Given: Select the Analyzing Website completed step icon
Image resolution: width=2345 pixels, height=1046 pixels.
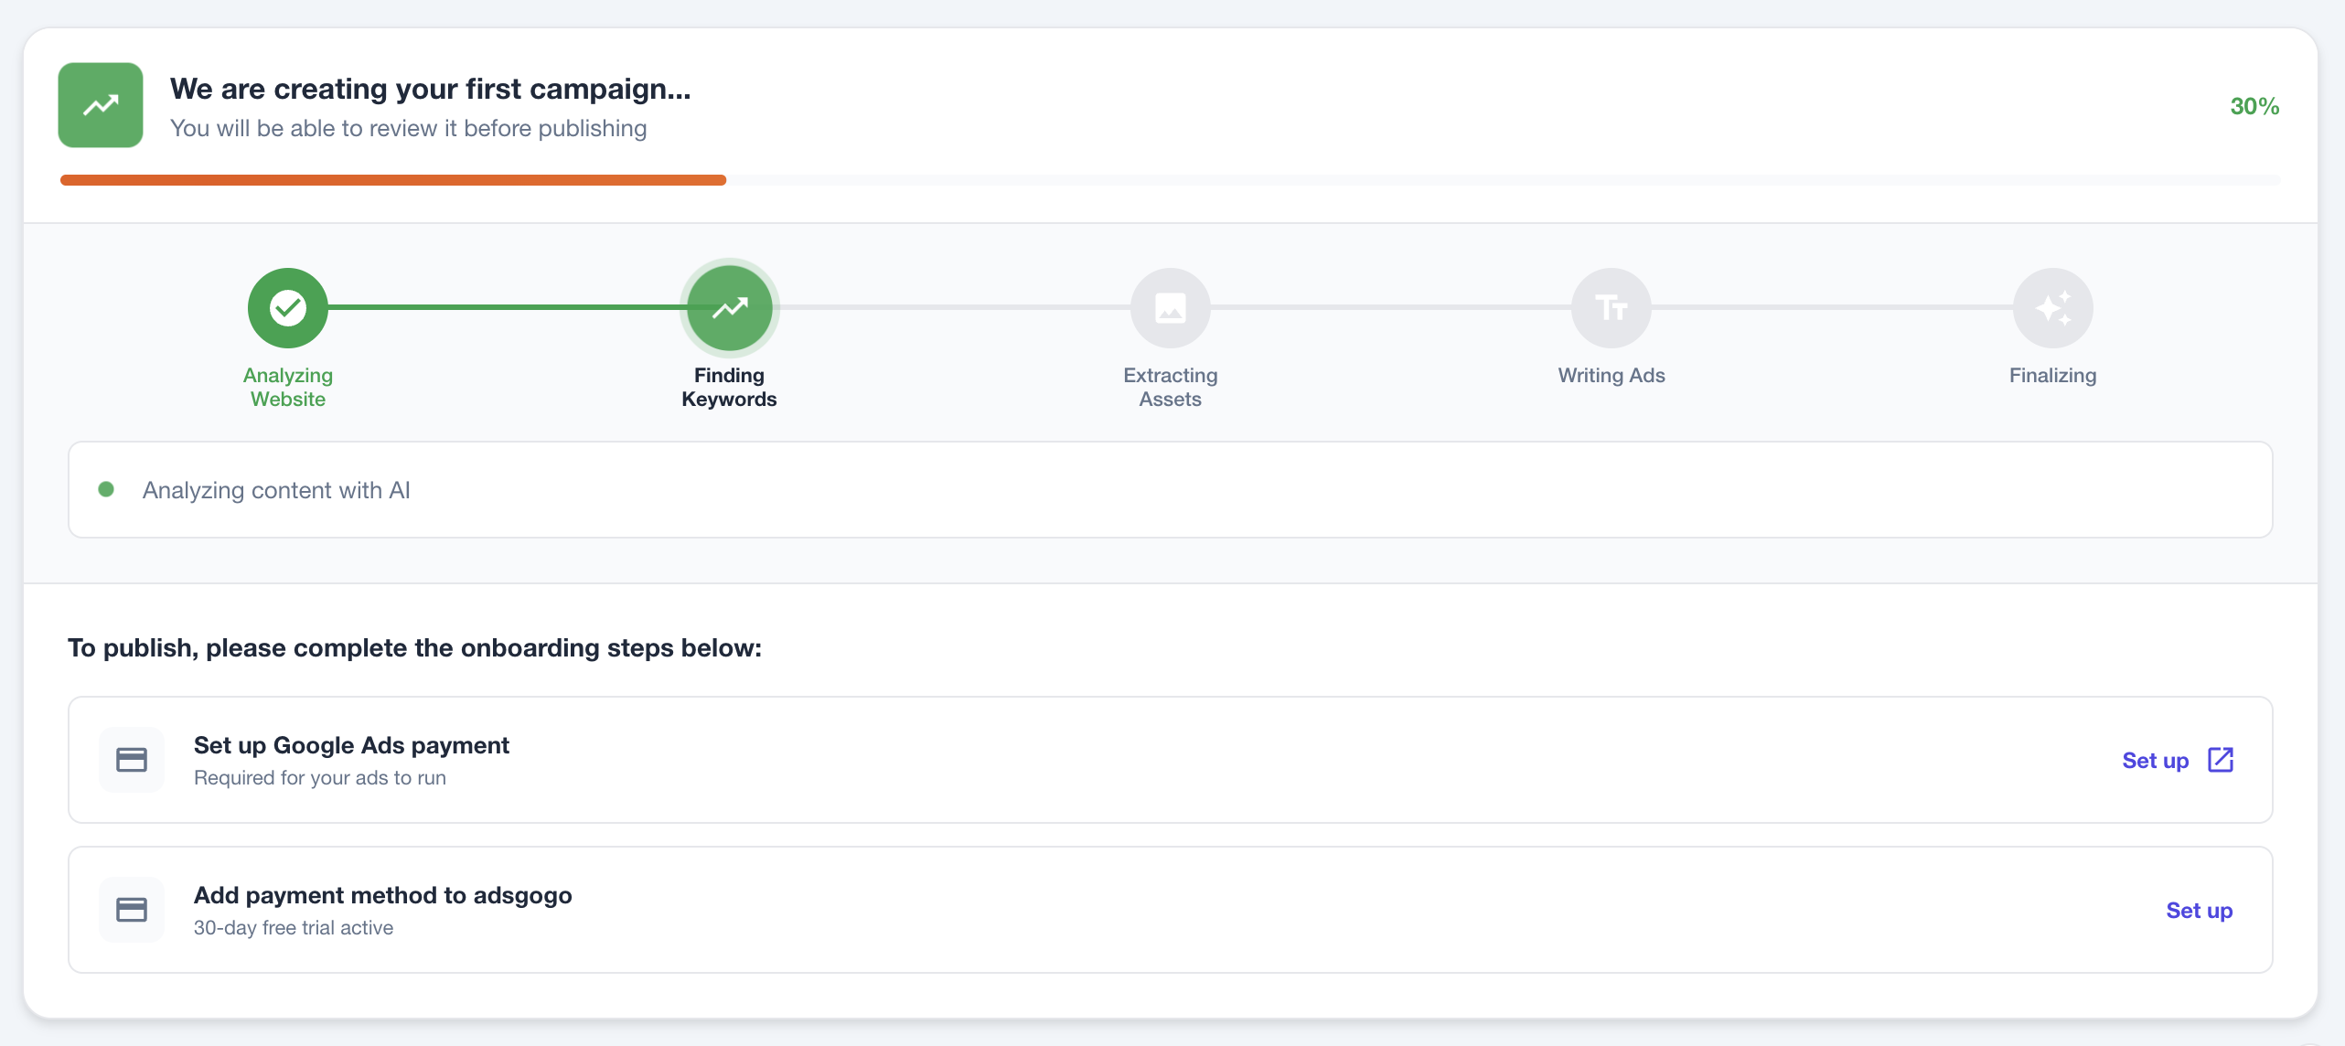Looking at the screenshot, I should click(x=287, y=307).
